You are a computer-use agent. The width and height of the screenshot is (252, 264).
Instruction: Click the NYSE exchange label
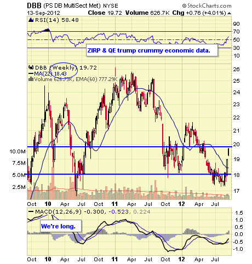[x=111, y=6]
